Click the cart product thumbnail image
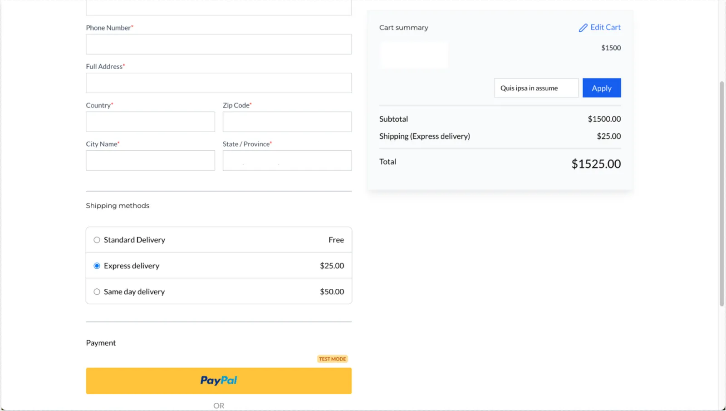The height and width of the screenshot is (411, 726). click(x=414, y=55)
